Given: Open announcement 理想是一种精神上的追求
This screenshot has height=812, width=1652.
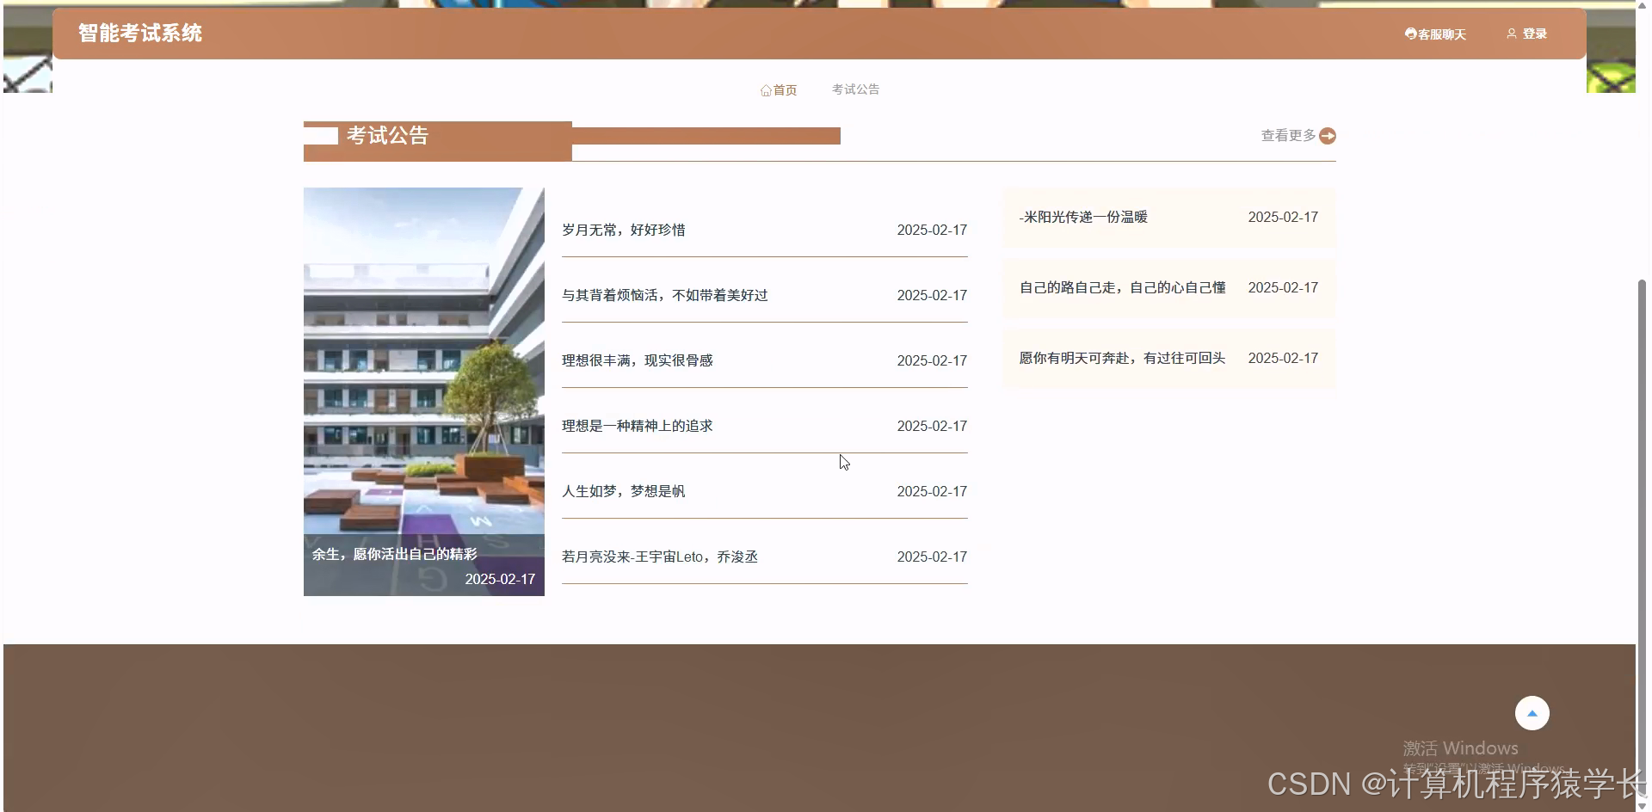Looking at the screenshot, I should (x=638, y=426).
